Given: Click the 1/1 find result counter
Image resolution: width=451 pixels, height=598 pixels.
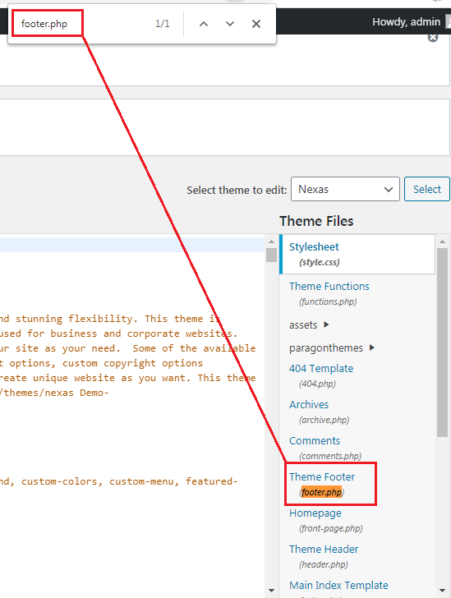Looking at the screenshot, I should (163, 24).
